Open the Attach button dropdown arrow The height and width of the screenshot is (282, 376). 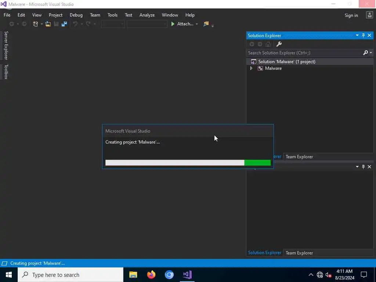tap(197, 24)
